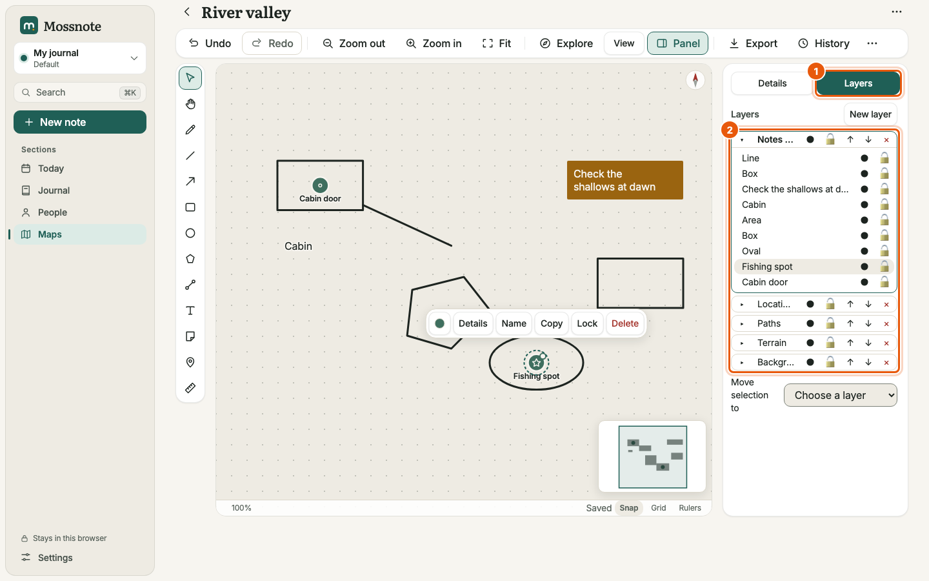
Task: Toggle Snap in the status bar
Action: [x=629, y=508]
